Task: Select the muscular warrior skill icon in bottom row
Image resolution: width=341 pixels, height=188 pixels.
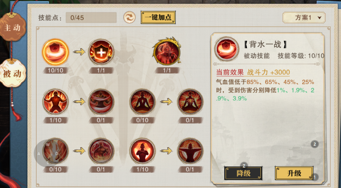Action: [101, 151]
